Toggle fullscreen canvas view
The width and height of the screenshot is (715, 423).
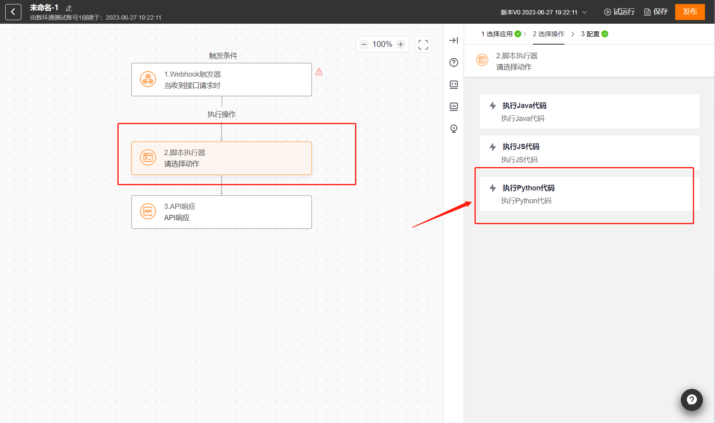[x=423, y=45]
